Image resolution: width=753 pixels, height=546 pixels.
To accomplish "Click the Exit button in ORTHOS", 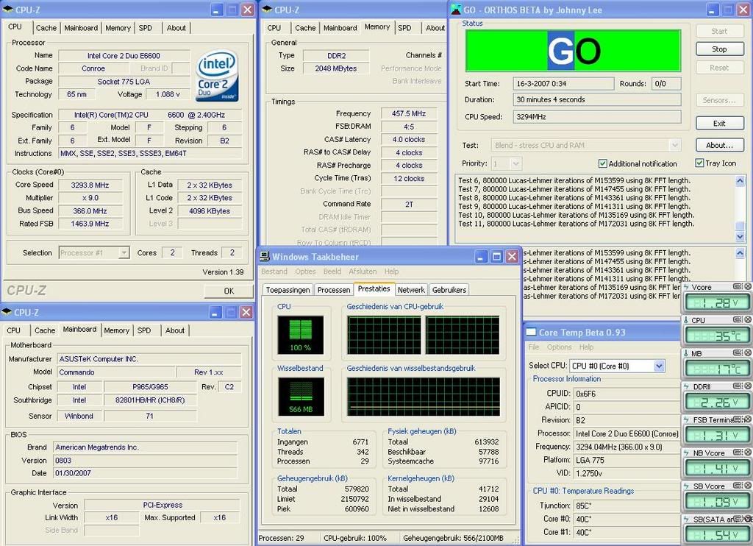I will click(719, 124).
